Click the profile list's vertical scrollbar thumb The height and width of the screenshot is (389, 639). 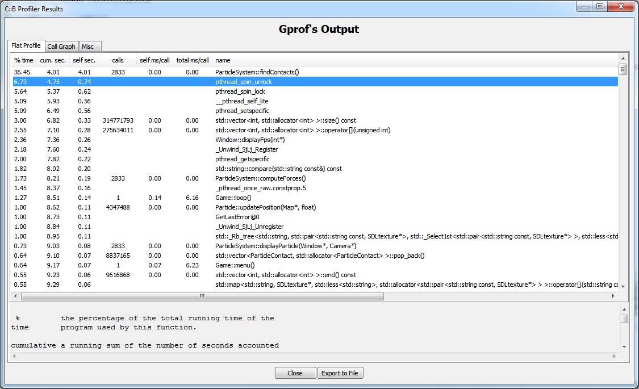pyautogui.click(x=623, y=69)
